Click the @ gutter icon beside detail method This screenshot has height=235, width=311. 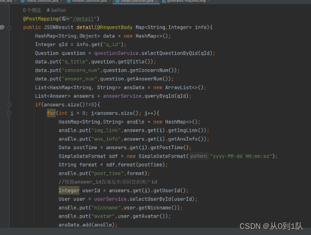tap(2, 27)
